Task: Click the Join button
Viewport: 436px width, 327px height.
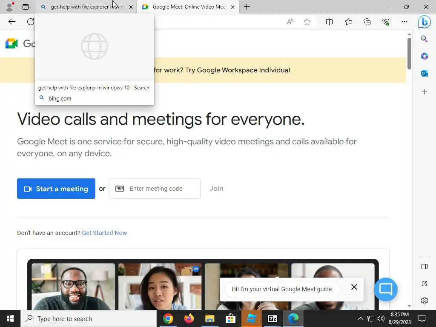Action: click(216, 189)
